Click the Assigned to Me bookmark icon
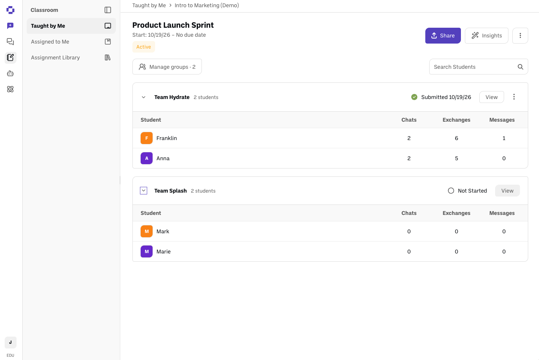Screen dimensions: 539x360 pyautogui.click(x=108, y=42)
